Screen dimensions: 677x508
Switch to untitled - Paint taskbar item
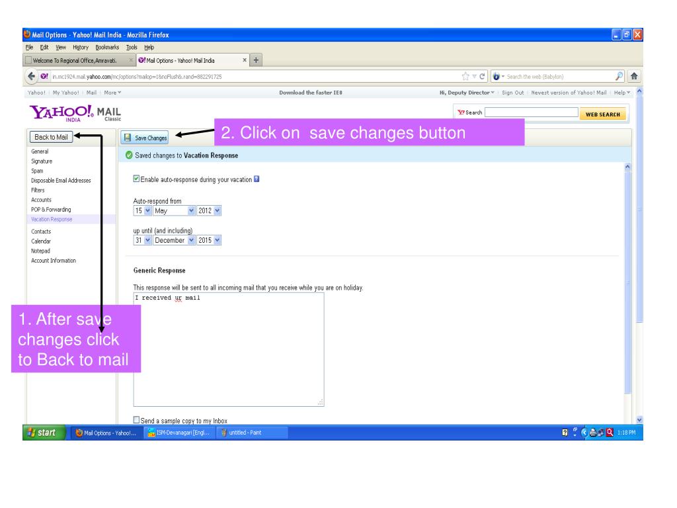252,433
